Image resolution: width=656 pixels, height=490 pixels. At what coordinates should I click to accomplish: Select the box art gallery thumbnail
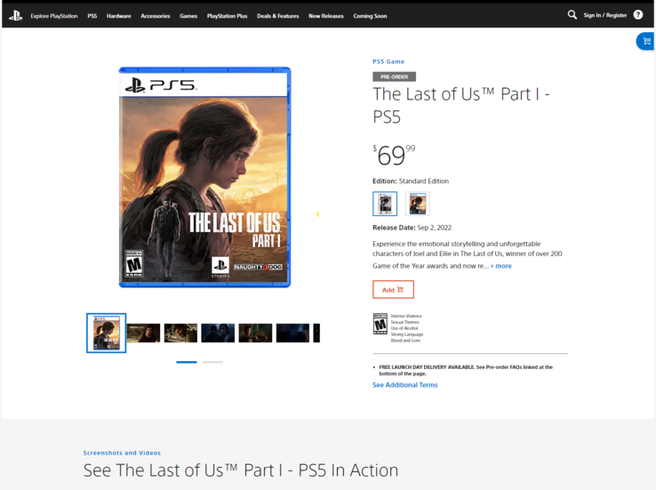(x=107, y=333)
